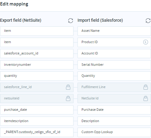Edit the Product ID import field
Image resolution: width=151 pixels, height=138 pixels.
[114, 42]
